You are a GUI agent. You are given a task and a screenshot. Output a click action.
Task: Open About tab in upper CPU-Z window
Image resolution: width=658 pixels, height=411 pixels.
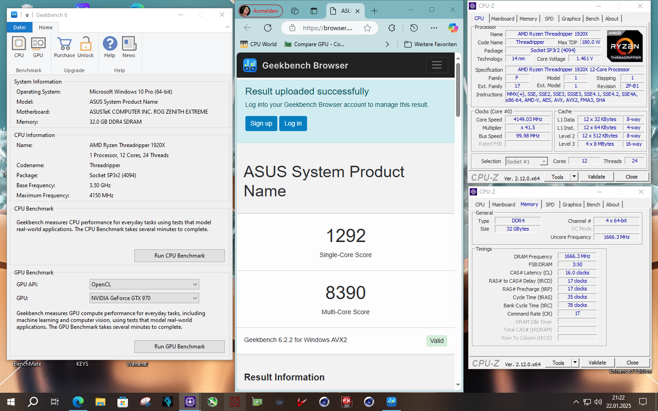[612, 19]
